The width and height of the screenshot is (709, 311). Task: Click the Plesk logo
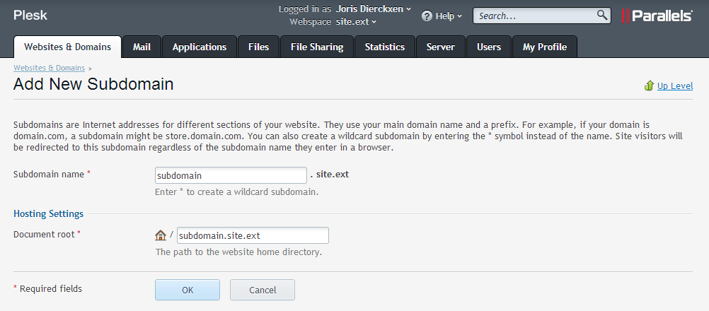point(30,15)
